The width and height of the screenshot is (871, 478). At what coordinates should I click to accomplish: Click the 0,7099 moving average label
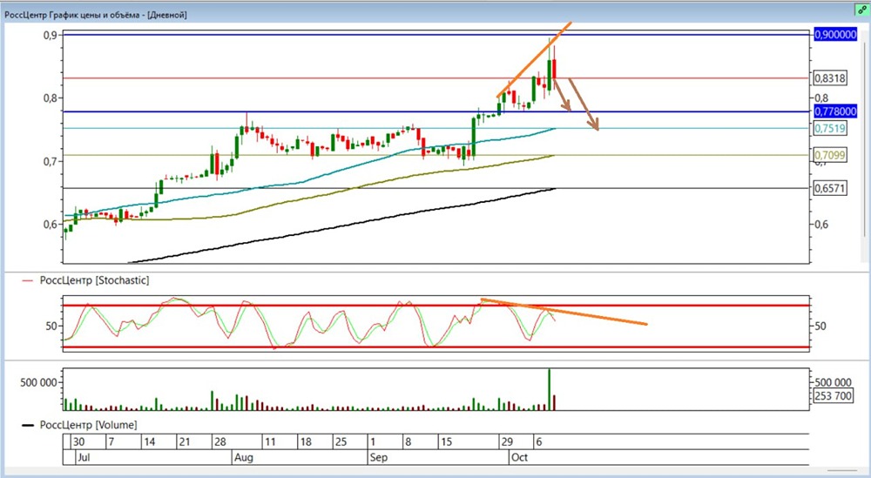point(830,155)
